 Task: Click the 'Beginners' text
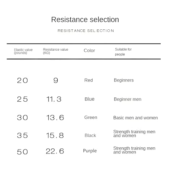click(124, 80)
